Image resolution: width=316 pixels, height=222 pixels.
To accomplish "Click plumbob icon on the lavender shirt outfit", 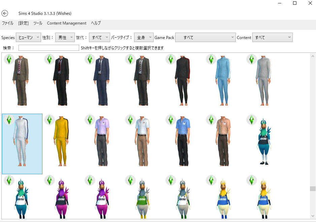I will pyautogui.click(x=90, y=120).
